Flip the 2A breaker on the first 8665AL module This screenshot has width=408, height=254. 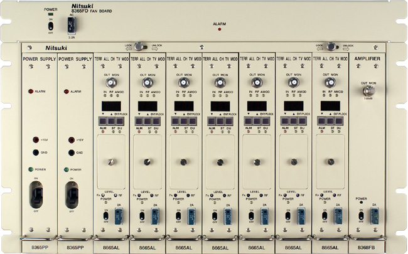(x=119, y=216)
